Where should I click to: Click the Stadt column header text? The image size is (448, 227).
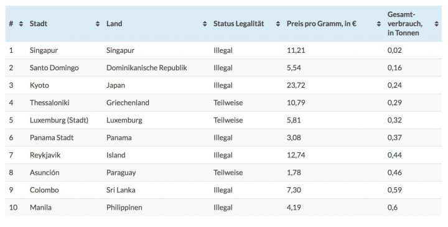39,24
